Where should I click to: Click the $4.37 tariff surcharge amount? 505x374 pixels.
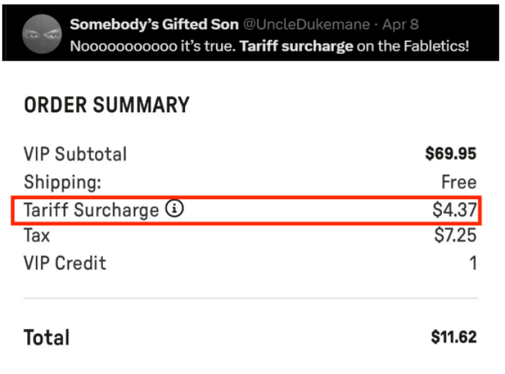pyautogui.click(x=454, y=210)
